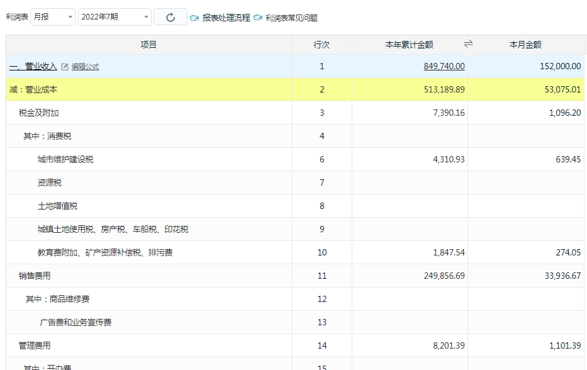The height and width of the screenshot is (370, 587).
Task: Select the 管理费用 row label
Action: pos(35,345)
